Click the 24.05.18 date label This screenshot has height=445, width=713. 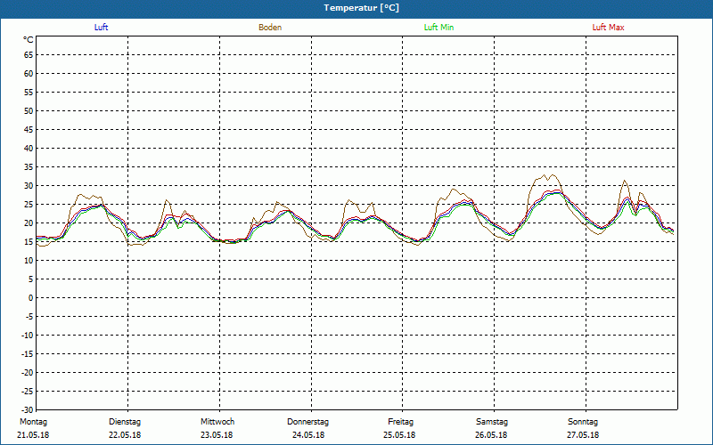(x=308, y=435)
